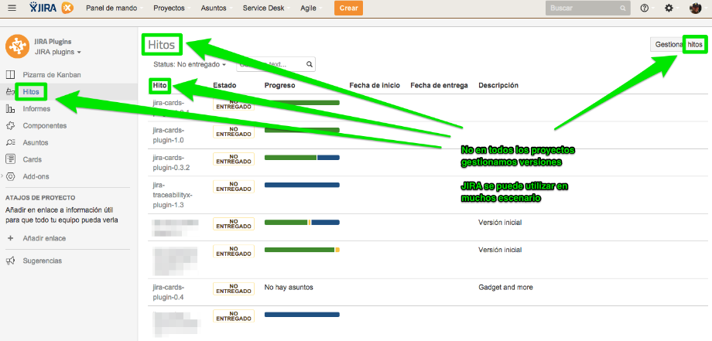This screenshot has height=341, width=712.
Task: Open Informes in the sidebar
Action: click(x=37, y=109)
